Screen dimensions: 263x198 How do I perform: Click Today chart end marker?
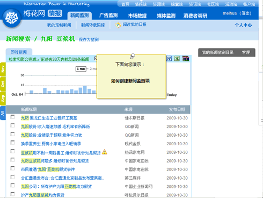(172, 95)
